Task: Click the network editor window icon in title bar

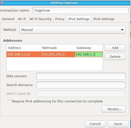Action: (1, 3)
